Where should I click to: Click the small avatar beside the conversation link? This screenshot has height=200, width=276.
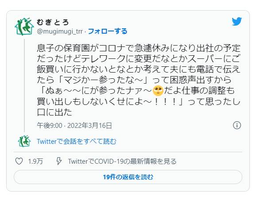click(x=24, y=141)
